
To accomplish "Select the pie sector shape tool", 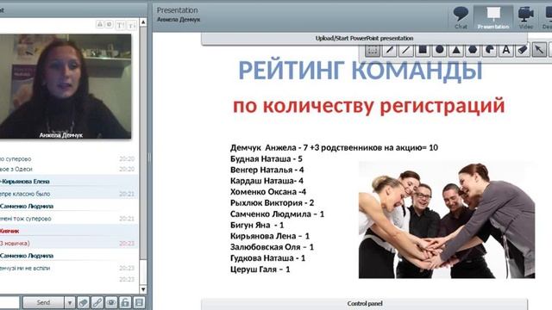I will tap(489, 51).
